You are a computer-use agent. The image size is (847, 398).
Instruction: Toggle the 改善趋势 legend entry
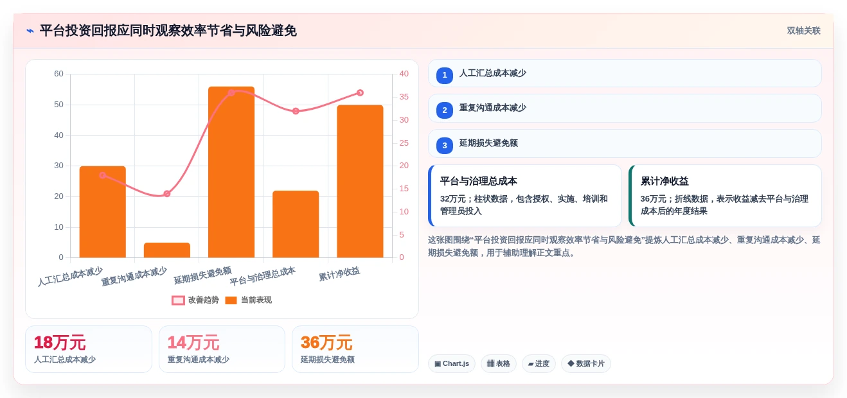(195, 300)
